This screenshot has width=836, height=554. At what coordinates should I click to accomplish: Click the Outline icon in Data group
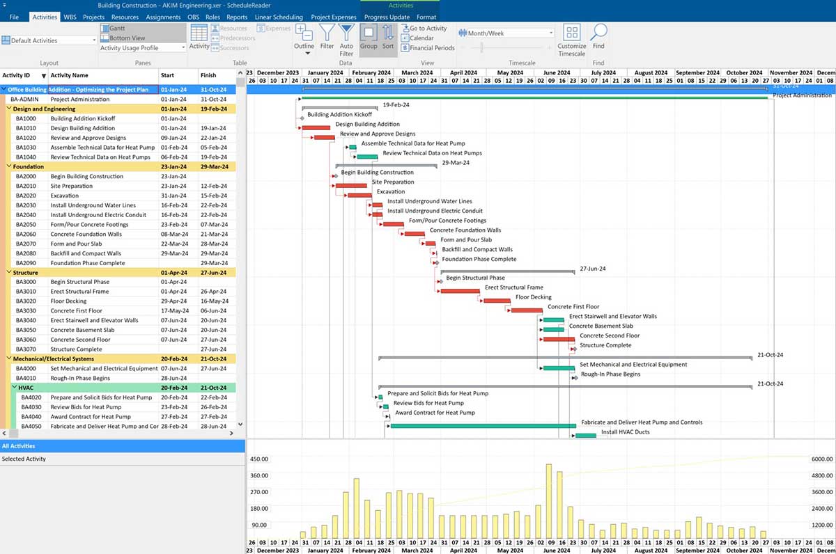coord(304,33)
